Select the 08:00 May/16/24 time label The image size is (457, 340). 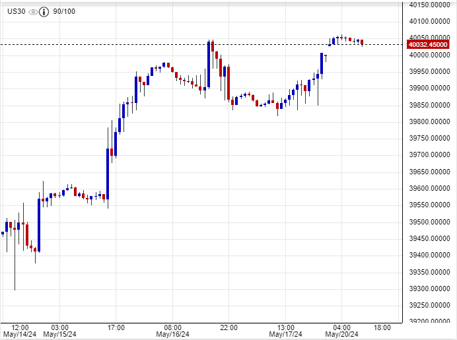click(172, 331)
